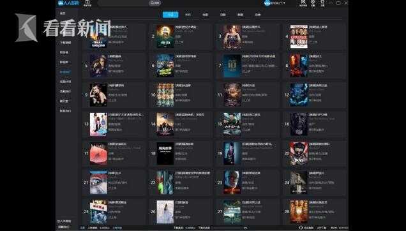This screenshot has width=406, height=231.
Task: Open the poster of entry ranked 15
Action: [232, 124]
